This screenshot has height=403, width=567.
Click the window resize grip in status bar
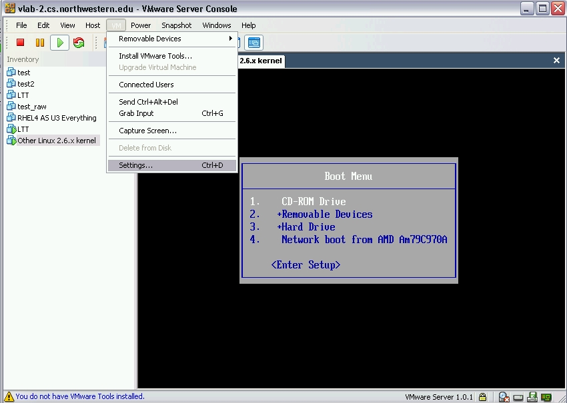click(562, 398)
